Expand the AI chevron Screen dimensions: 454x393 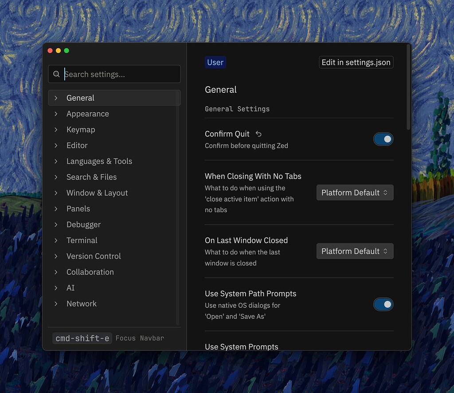click(x=56, y=288)
